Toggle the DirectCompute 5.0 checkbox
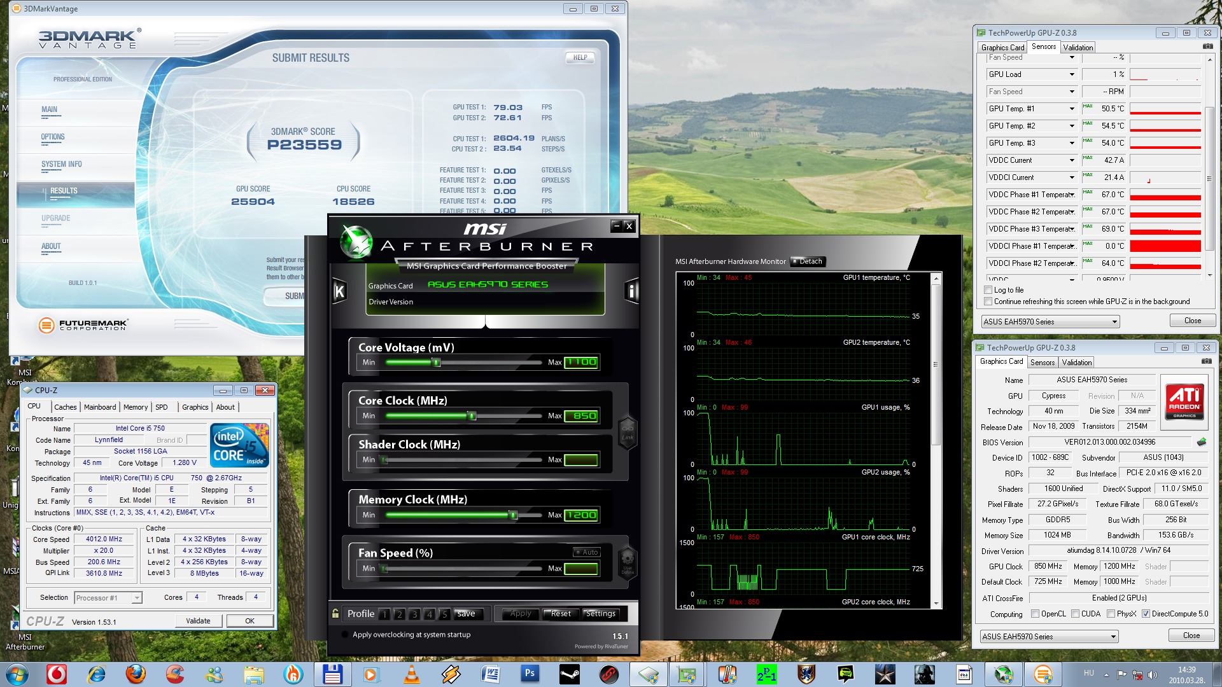The height and width of the screenshot is (687, 1222). [1146, 614]
